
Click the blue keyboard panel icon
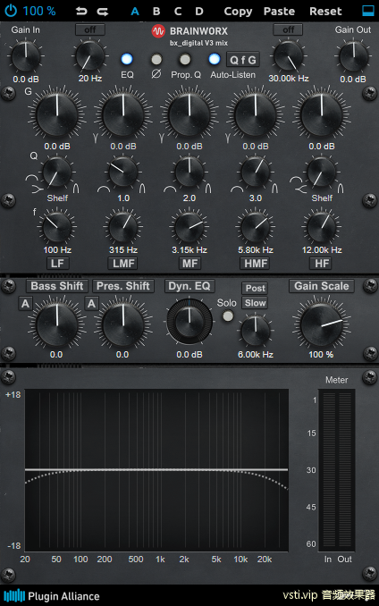click(x=367, y=11)
